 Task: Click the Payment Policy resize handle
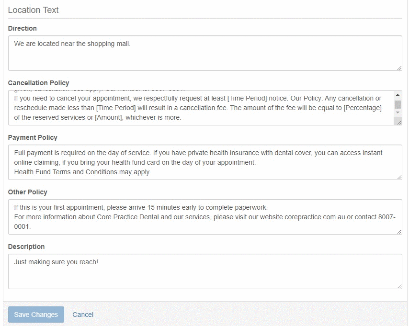[x=399, y=177]
